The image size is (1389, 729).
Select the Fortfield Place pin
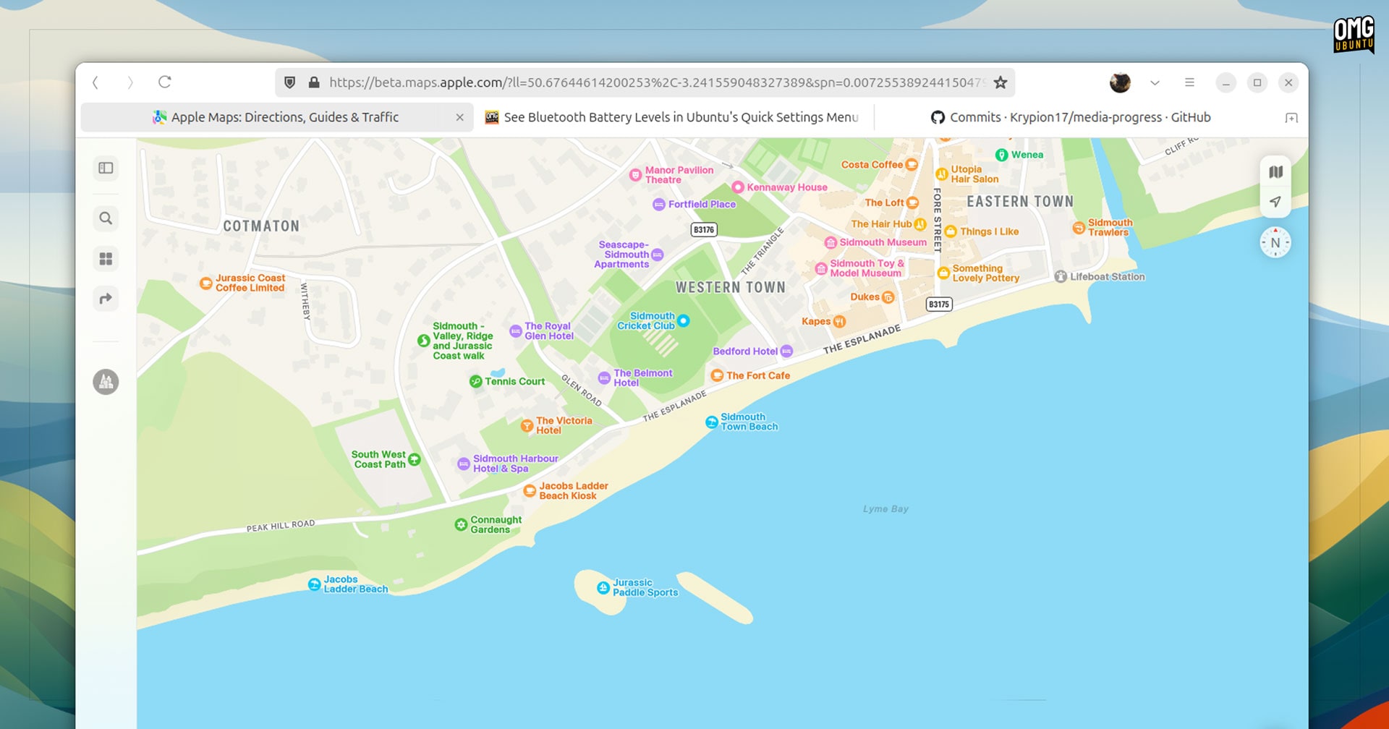[659, 205]
